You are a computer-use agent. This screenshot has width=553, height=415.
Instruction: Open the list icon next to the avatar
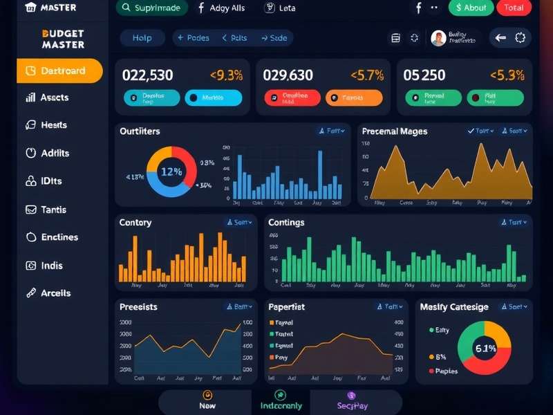395,39
